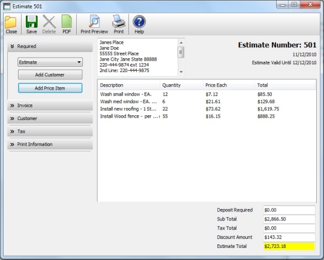Click the Estimate 501 window title icon
324x260 pixels.
coord(7,7)
